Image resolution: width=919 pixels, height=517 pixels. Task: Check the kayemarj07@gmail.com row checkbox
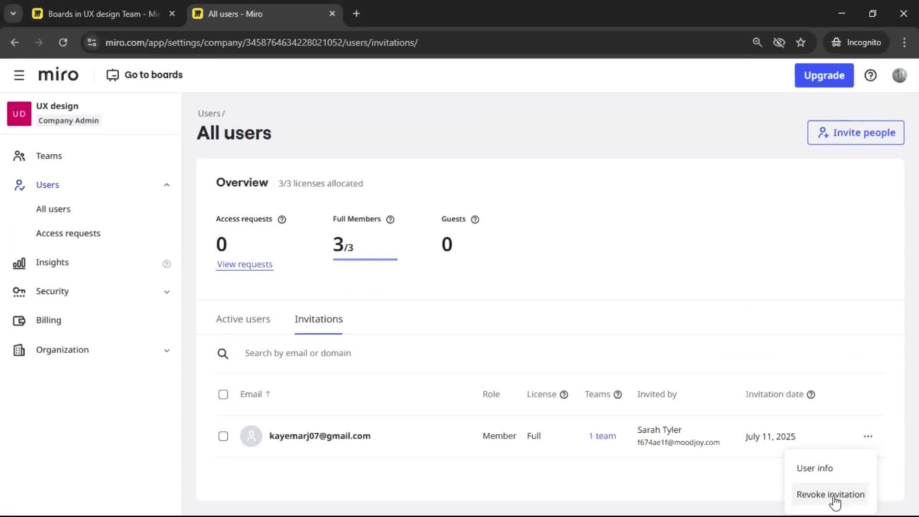coord(223,436)
